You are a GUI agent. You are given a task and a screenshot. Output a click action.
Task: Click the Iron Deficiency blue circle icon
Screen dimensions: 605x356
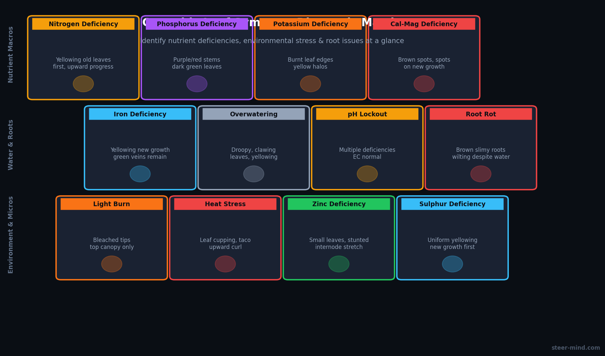point(140,174)
